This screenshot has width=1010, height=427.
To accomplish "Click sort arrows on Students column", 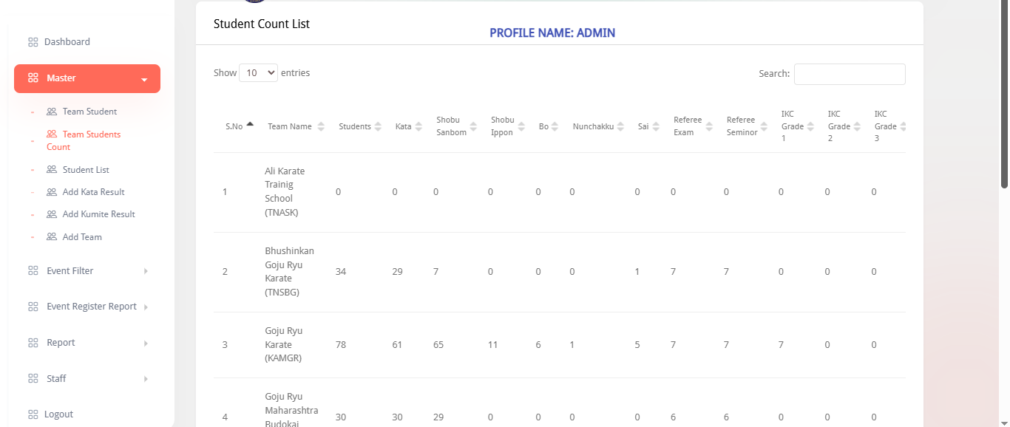I will click(378, 126).
